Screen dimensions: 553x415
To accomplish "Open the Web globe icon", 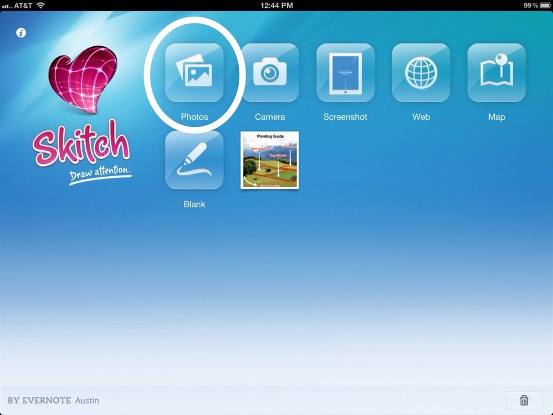I will point(421,73).
